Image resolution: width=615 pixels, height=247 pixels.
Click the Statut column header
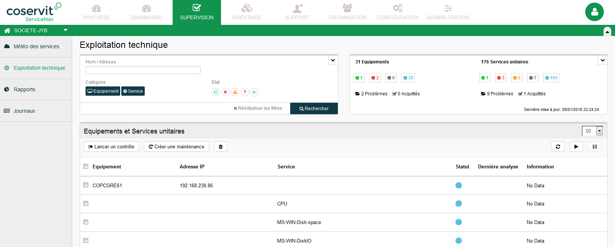pos(462,167)
